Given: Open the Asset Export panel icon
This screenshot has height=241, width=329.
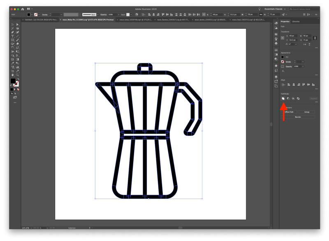Looking at the screenshot, I should pos(276,81).
